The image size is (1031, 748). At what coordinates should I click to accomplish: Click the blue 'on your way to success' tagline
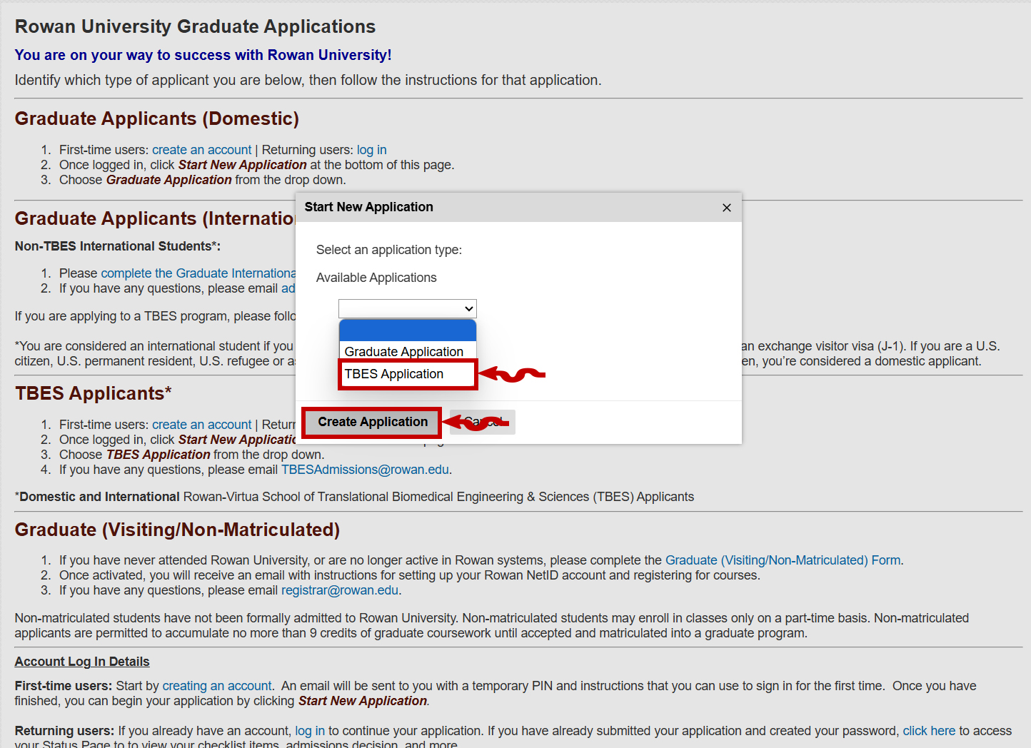tap(203, 55)
